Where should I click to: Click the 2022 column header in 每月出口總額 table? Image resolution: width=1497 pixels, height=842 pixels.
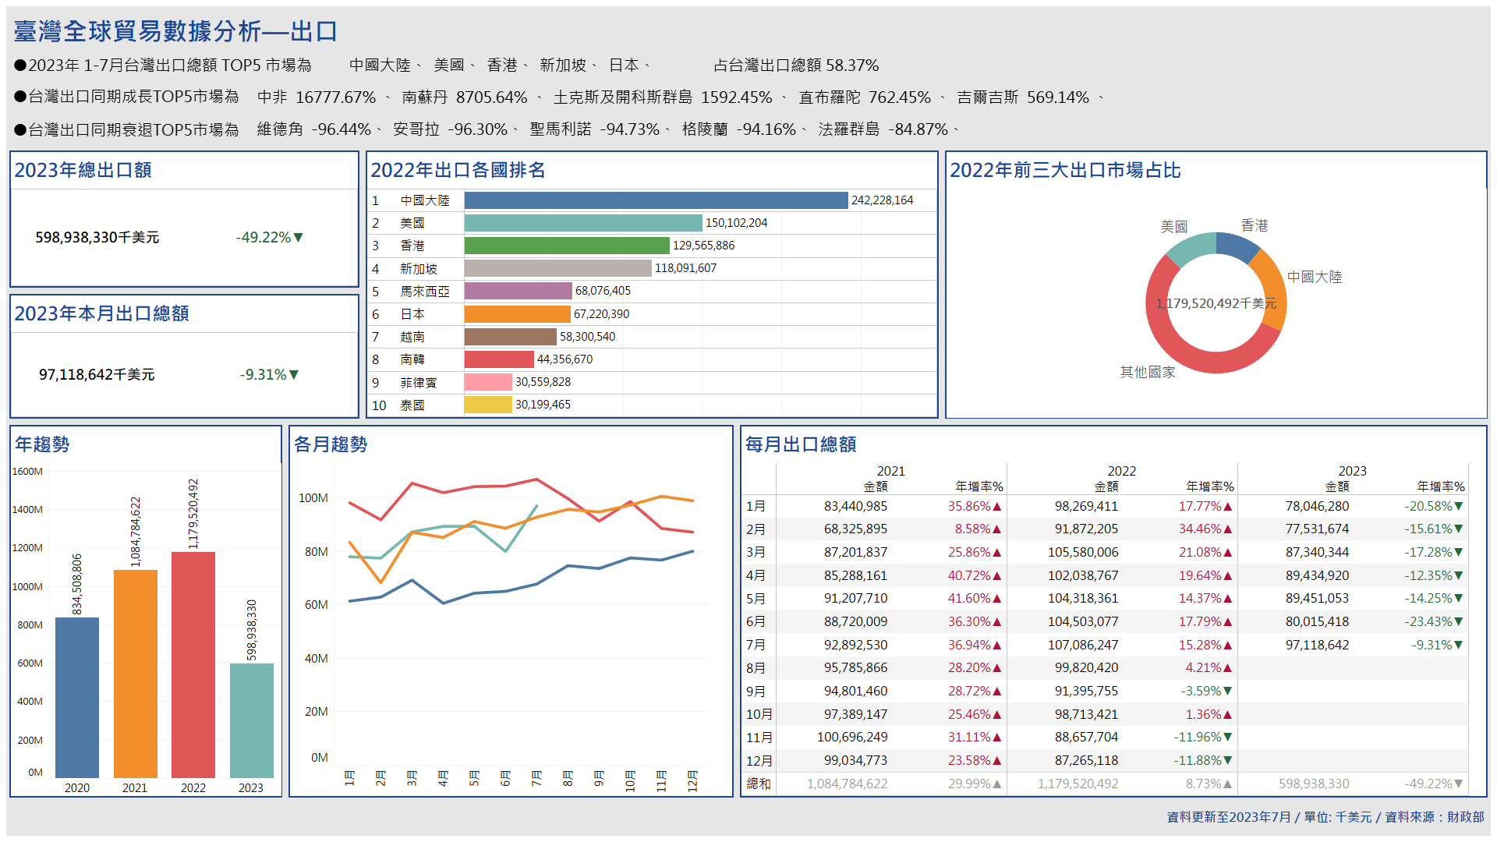coord(1121,471)
